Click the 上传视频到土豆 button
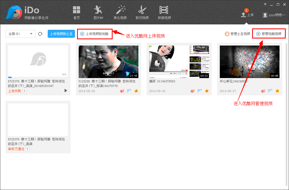This screenshot has width=289, height=190. tap(61, 34)
